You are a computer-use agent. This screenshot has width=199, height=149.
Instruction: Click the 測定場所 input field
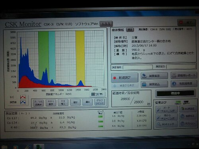tap(138, 67)
